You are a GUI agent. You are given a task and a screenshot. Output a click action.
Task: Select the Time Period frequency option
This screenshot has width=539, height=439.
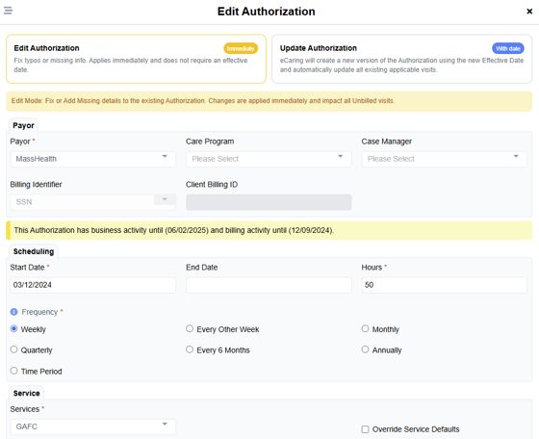click(x=13, y=371)
